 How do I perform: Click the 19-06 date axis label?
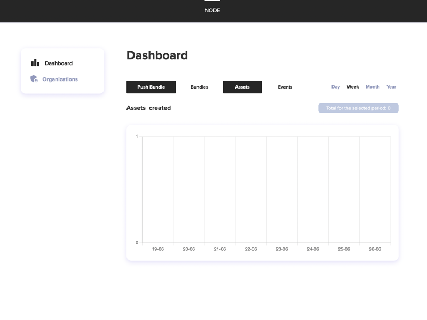pos(158,249)
